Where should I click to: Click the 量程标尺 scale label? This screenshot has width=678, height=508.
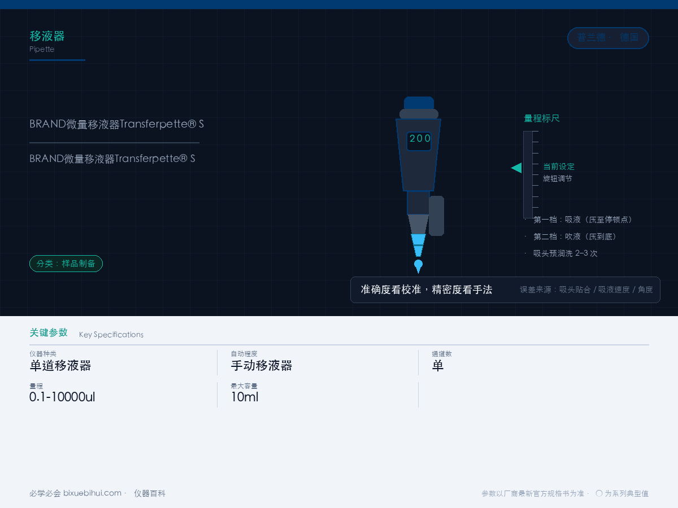[x=542, y=119]
